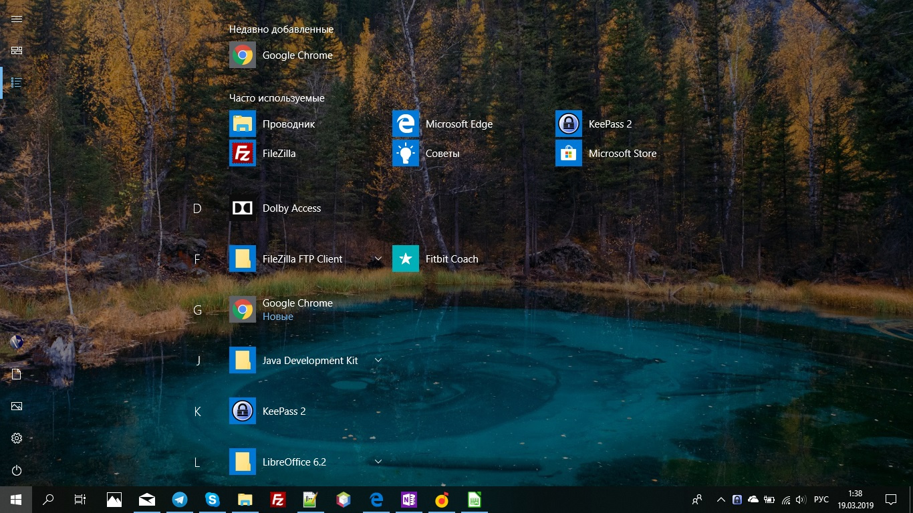Open clock and calendar 1:38

coord(856,500)
